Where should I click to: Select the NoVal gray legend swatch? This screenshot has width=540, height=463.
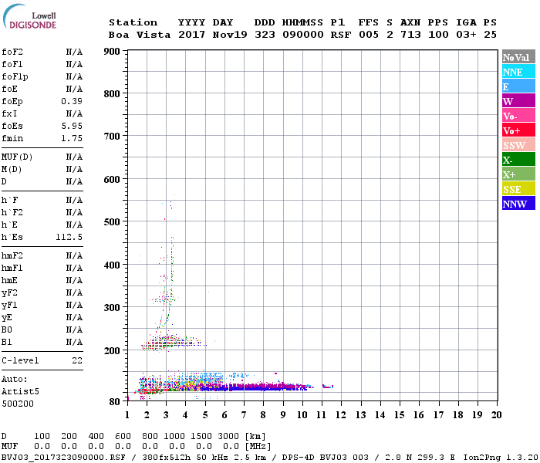(518, 57)
